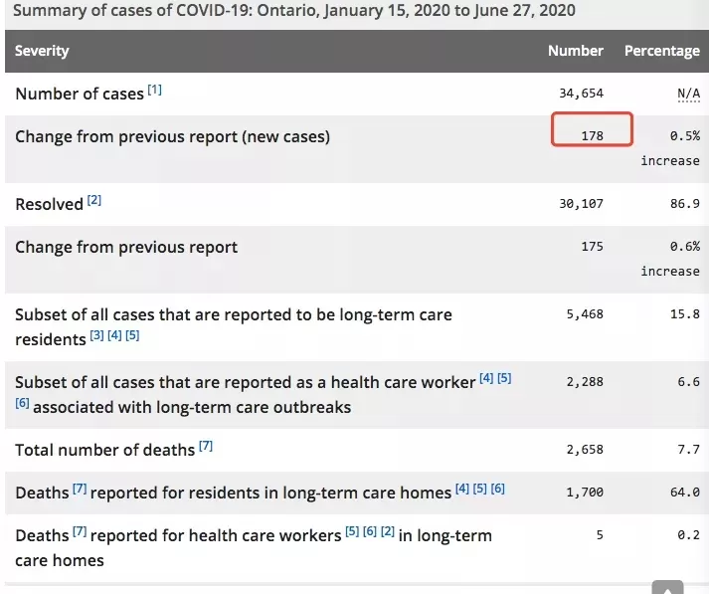
Task: Click the 30,107 resolved cases value
Action: pos(581,204)
